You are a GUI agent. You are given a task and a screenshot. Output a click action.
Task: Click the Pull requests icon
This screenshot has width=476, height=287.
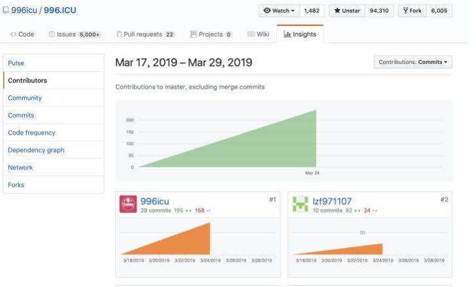tap(119, 34)
